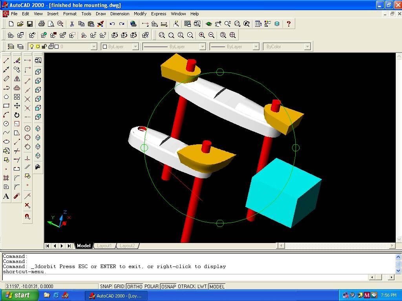Select the Rotate modify tool
Viewport: 402px width, 301px height.
click(17, 115)
